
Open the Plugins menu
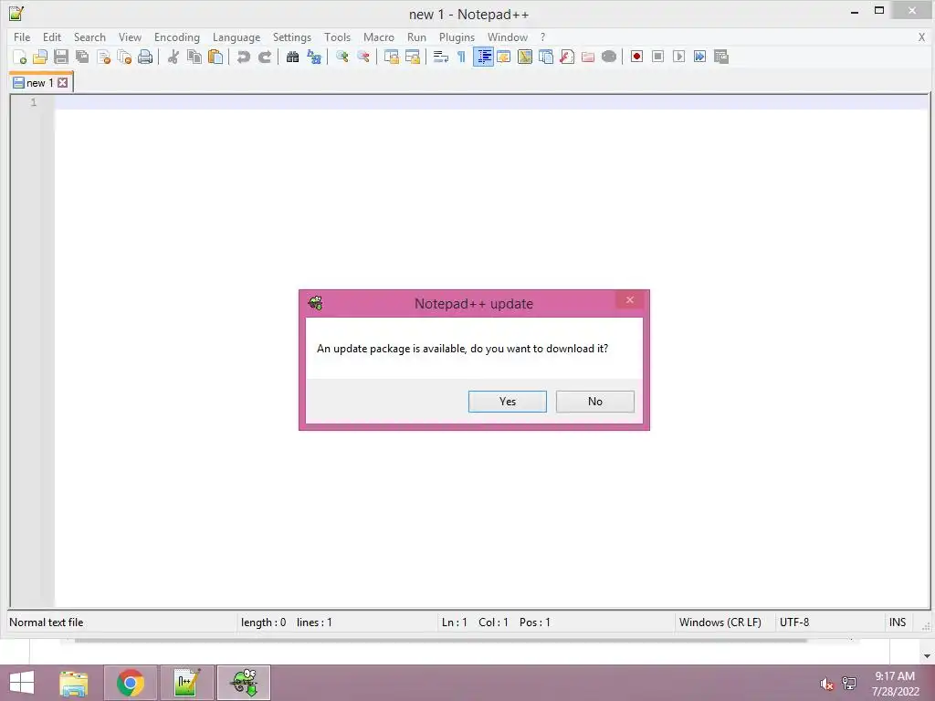pos(457,37)
